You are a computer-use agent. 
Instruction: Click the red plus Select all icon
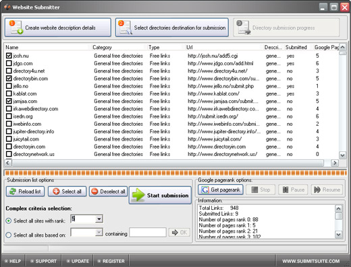56,192
